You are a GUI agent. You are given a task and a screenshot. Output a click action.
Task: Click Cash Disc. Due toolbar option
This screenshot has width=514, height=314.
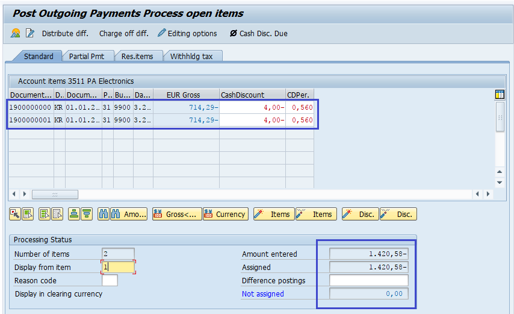258,34
